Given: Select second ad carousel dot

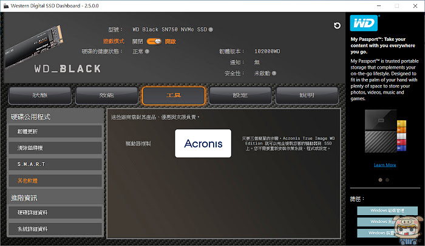Looking at the screenshot, I should click(387, 180).
